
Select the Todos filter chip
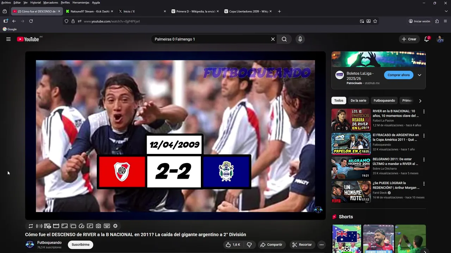coord(339,100)
